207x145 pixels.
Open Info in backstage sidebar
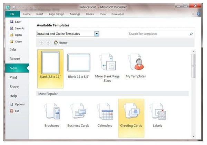pos(13,49)
